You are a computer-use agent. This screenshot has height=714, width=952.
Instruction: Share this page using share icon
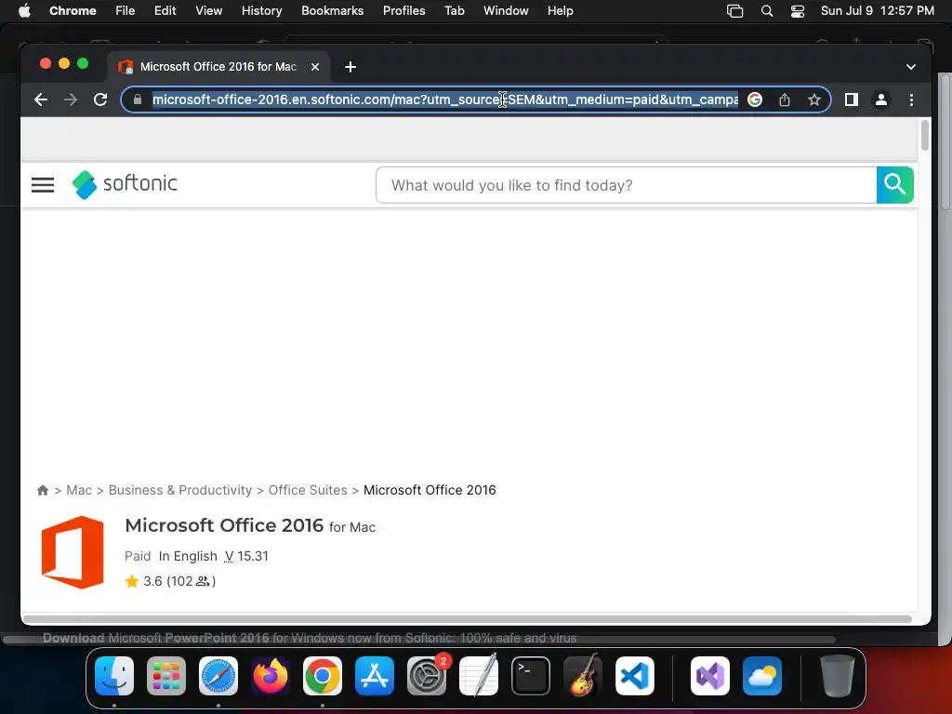coord(785,99)
